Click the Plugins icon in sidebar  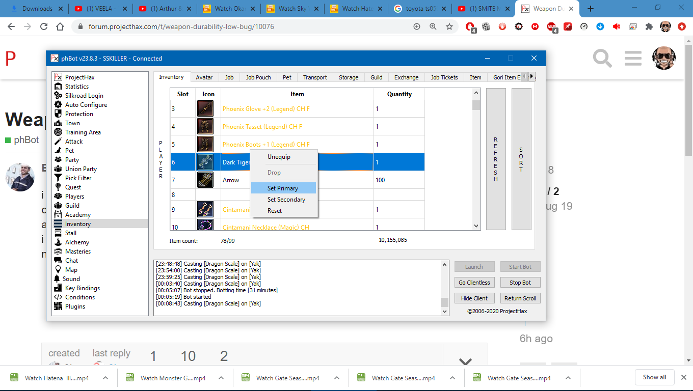[58, 306]
